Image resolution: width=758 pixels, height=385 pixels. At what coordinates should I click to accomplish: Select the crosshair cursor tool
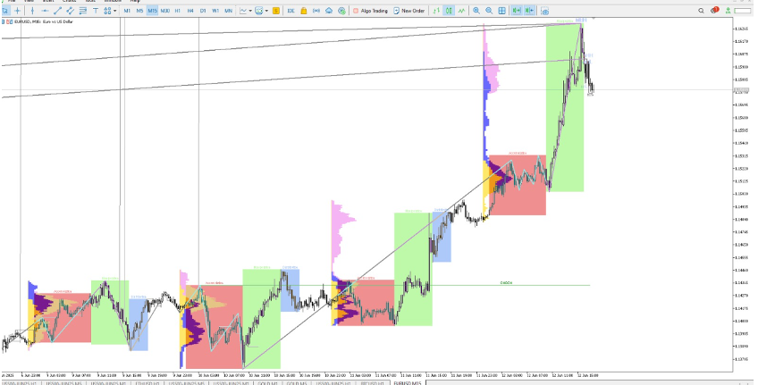19,11
